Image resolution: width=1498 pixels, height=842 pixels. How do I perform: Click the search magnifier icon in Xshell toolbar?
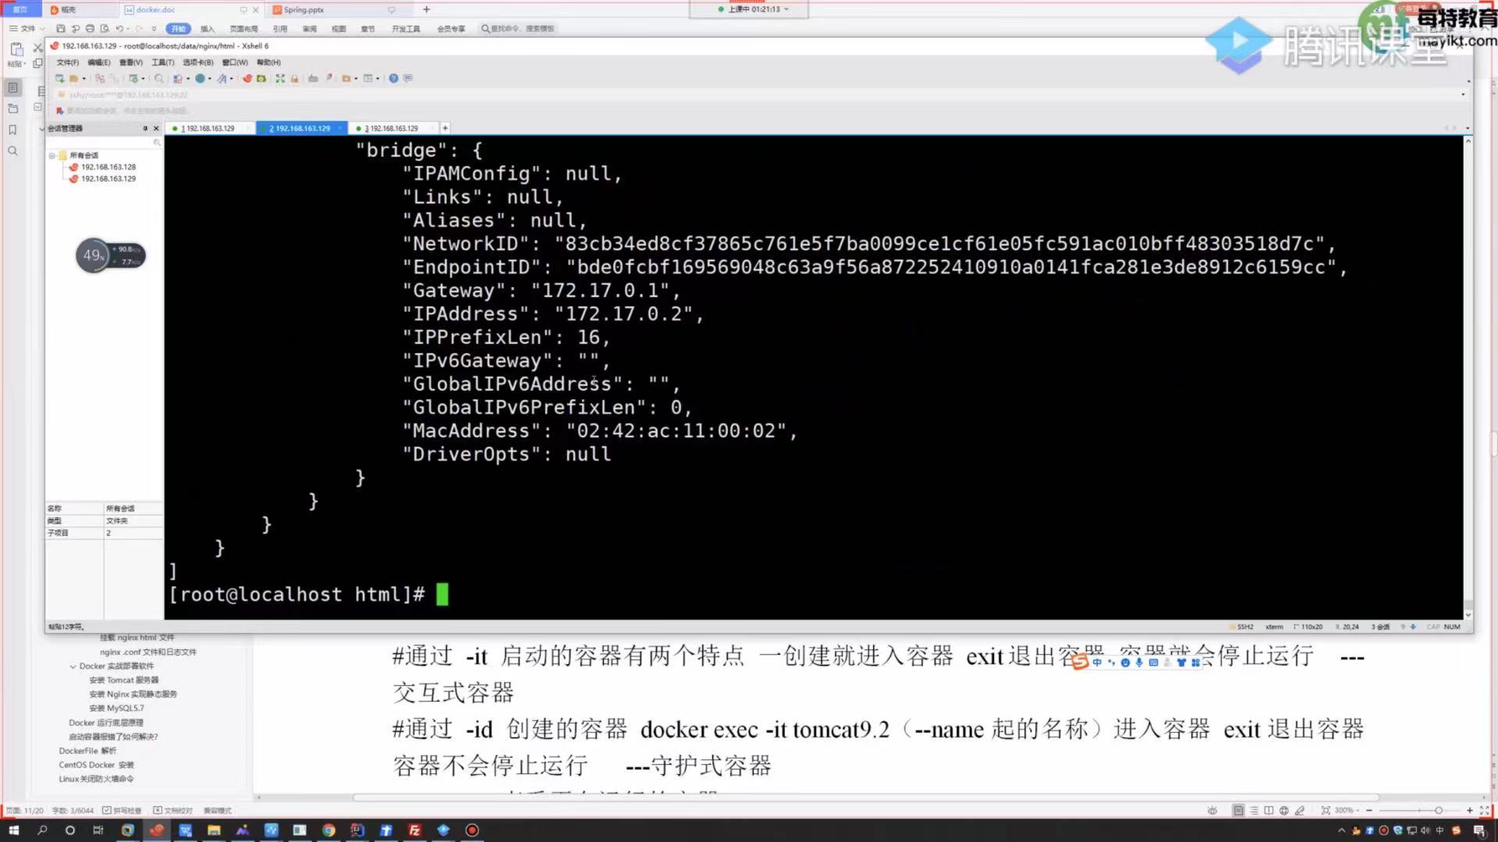point(159,78)
